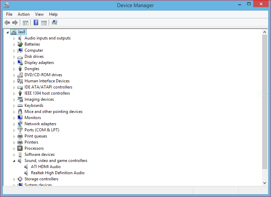Select the Disk drives label
271x197 pixels.
pyautogui.click(x=34, y=56)
